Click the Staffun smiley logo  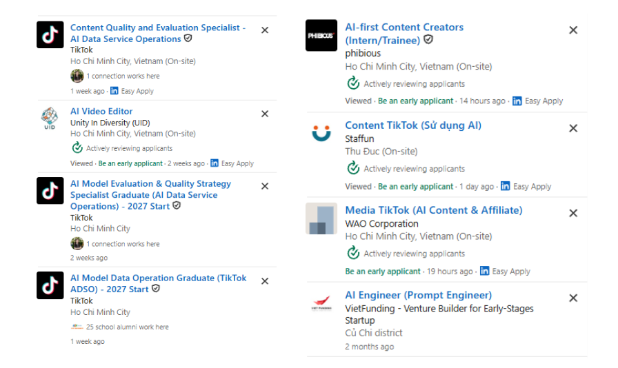click(x=321, y=133)
